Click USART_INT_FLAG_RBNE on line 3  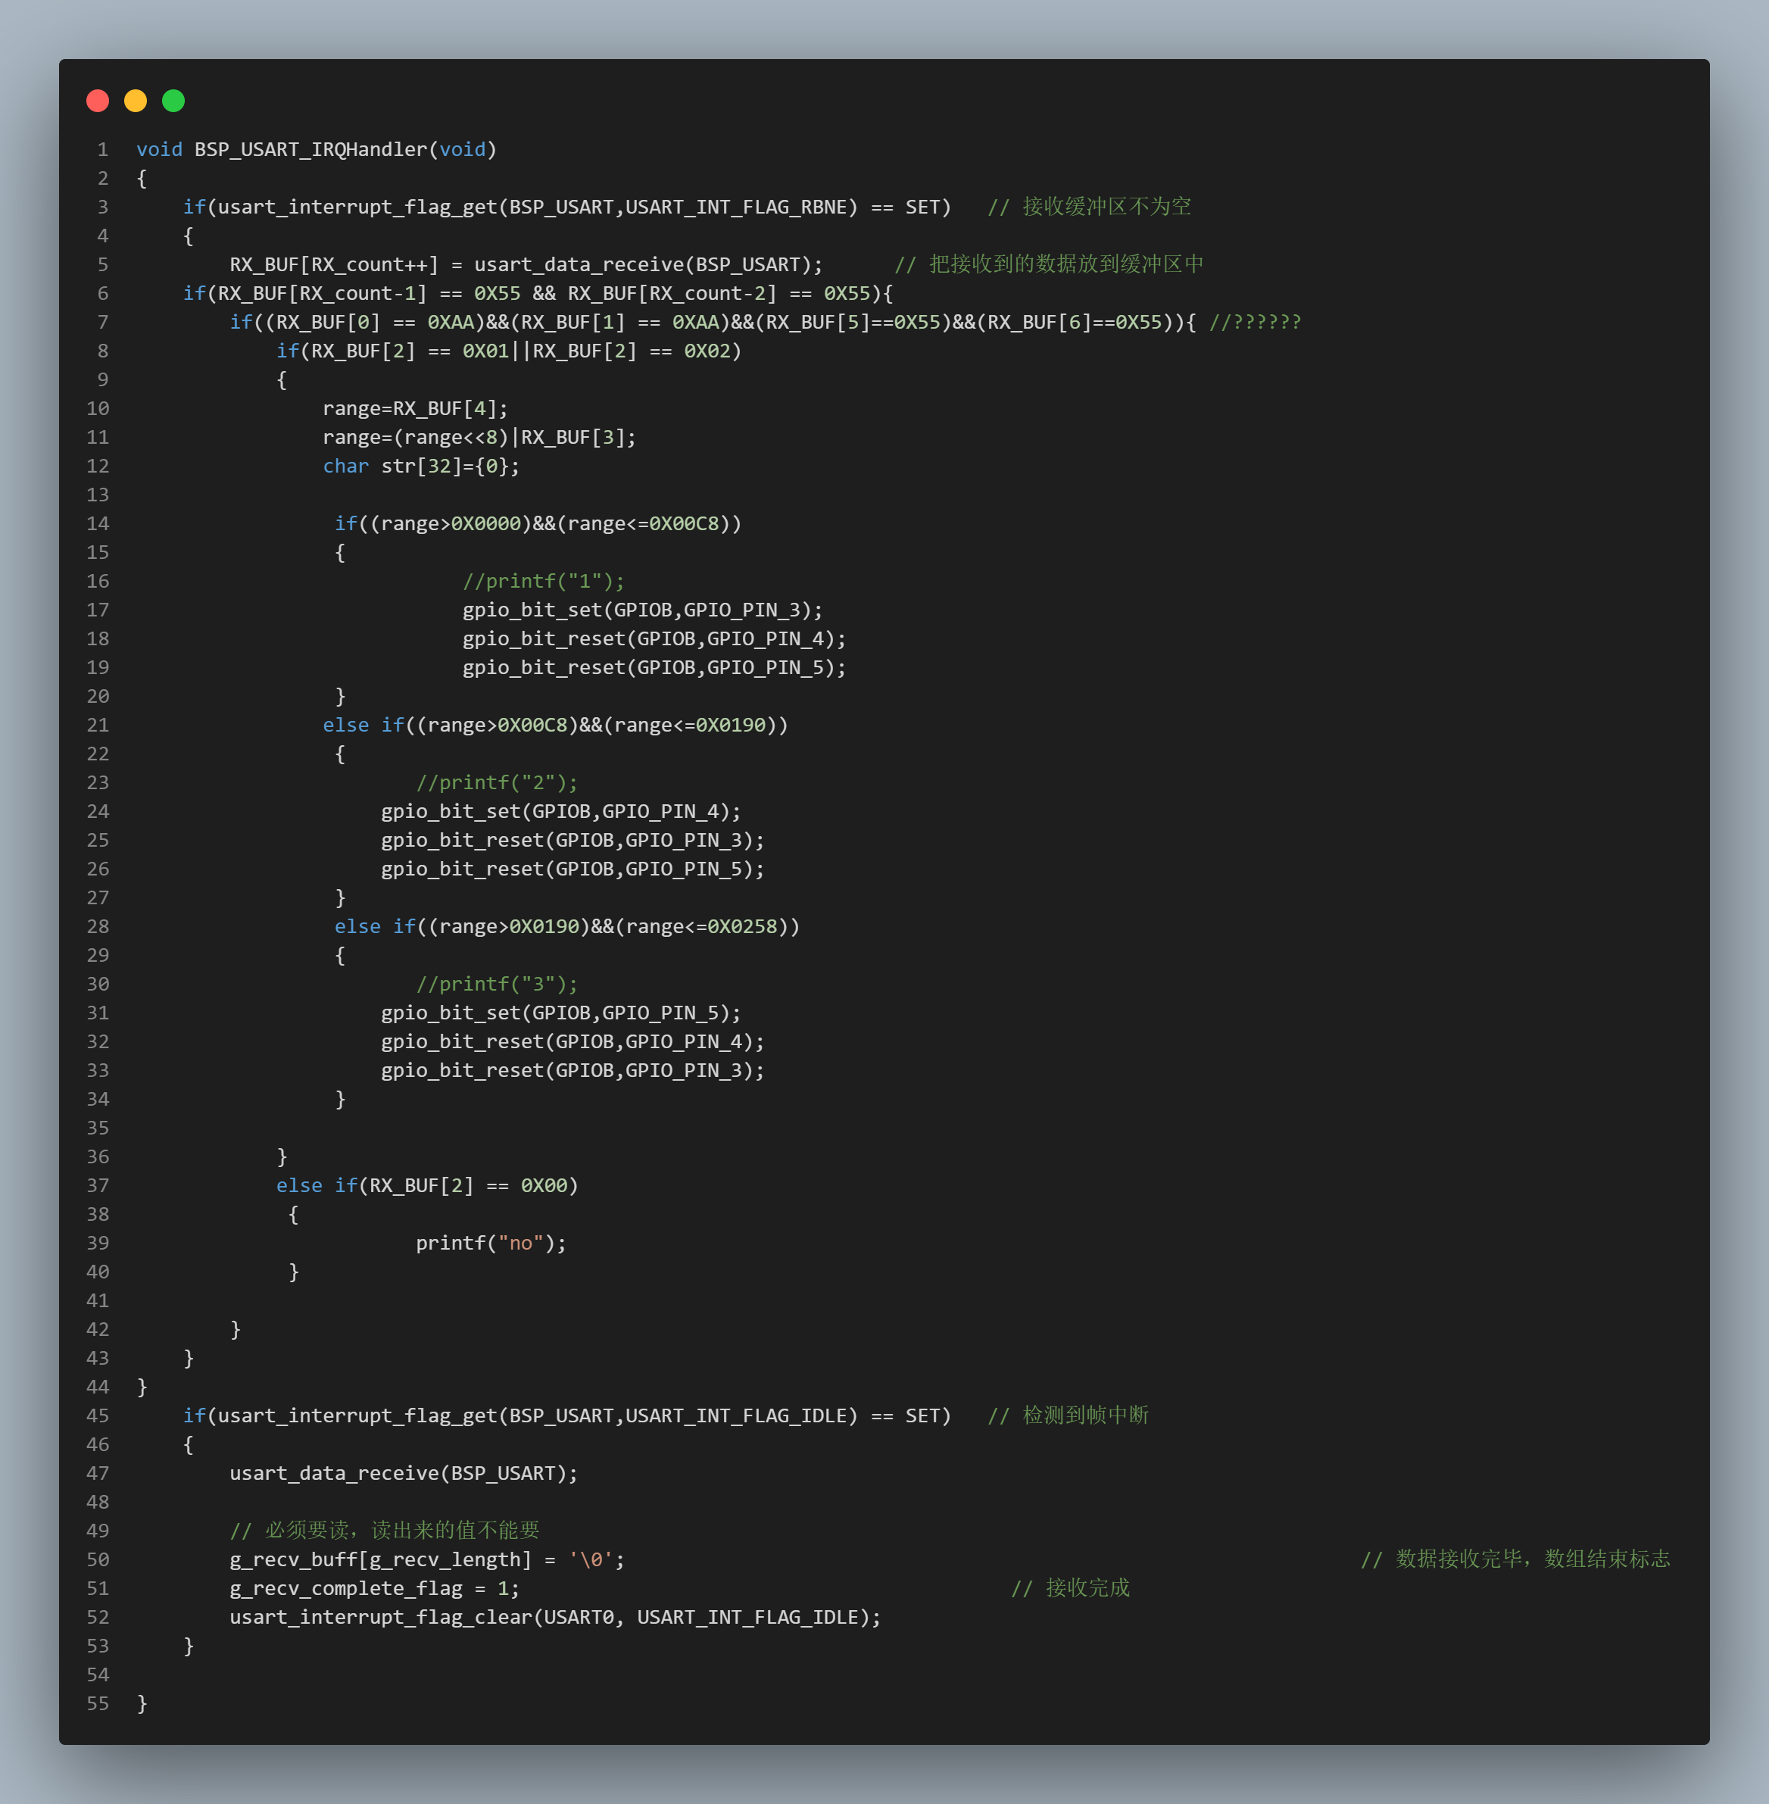736,208
